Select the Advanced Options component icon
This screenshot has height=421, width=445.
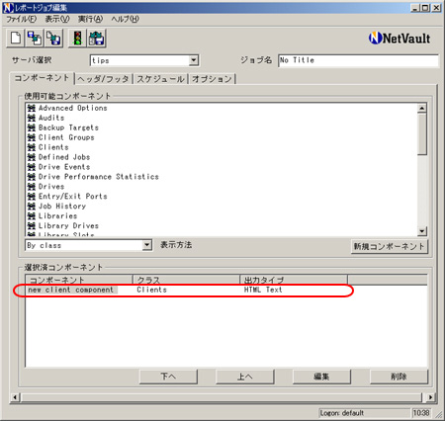[x=32, y=108]
